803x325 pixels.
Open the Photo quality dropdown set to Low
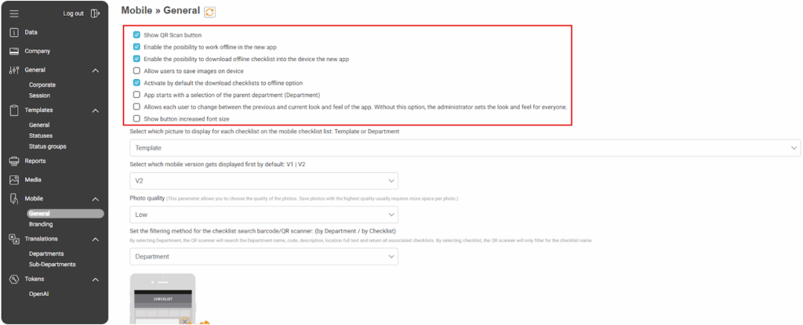click(263, 215)
